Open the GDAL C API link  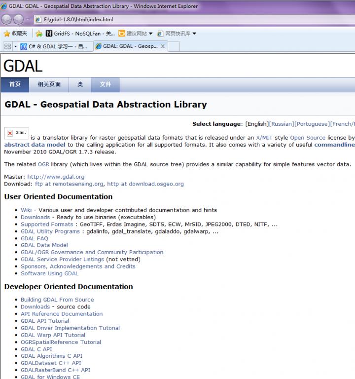tap(36, 349)
